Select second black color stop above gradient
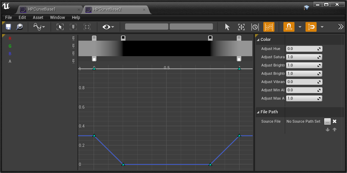Image resolution: width=347 pixels, height=173 pixels. pyautogui.click(x=210, y=38)
